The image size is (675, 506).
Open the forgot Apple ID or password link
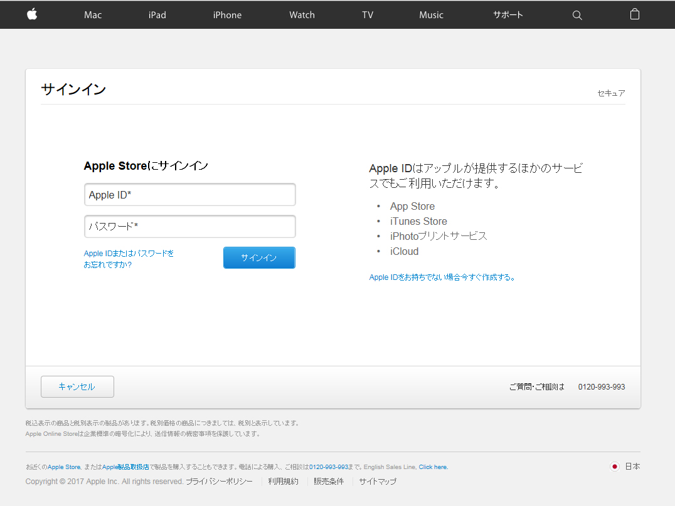tap(129, 259)
